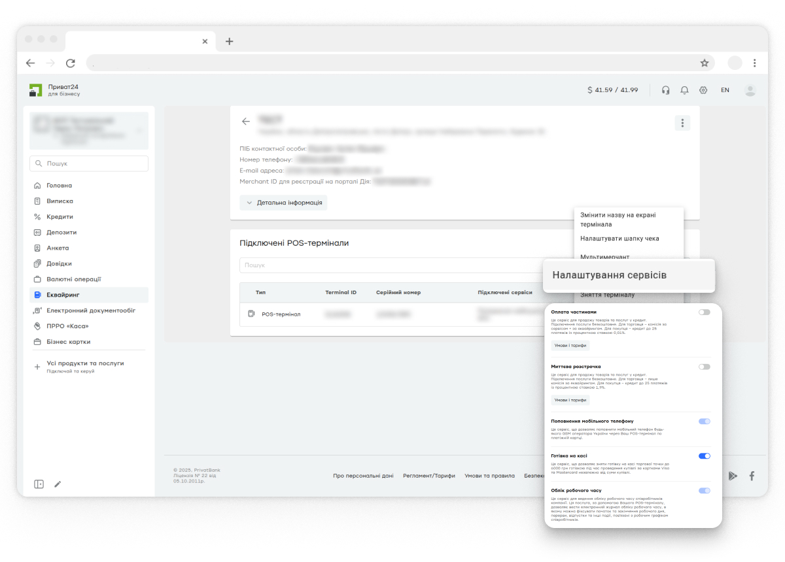Disable the Готівка на касі toggle
This screenshot has width=785, height=562.
[704, 456]
